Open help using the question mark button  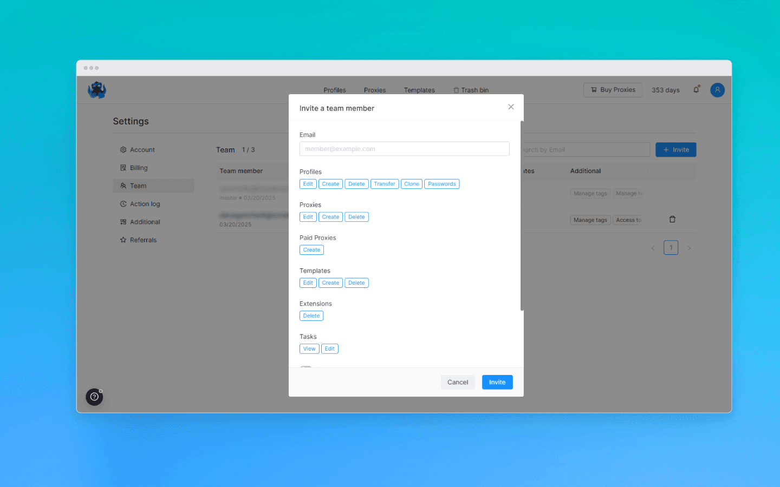pyautogui.click(x=94, y=397)
